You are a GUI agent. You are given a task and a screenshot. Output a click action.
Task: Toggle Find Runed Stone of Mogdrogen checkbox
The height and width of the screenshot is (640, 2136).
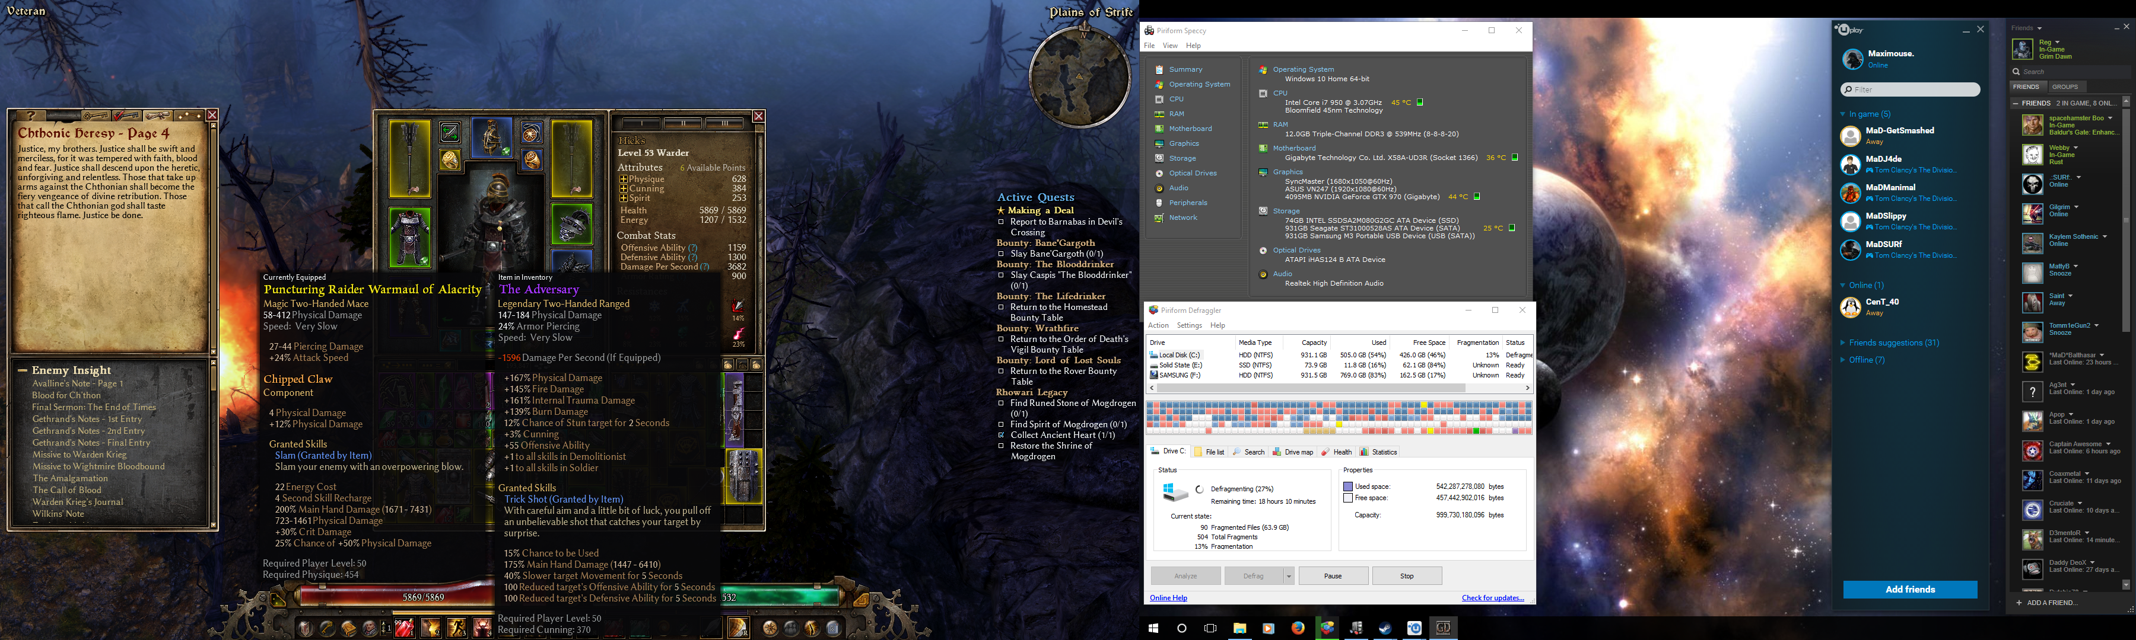click(1001, 403)
